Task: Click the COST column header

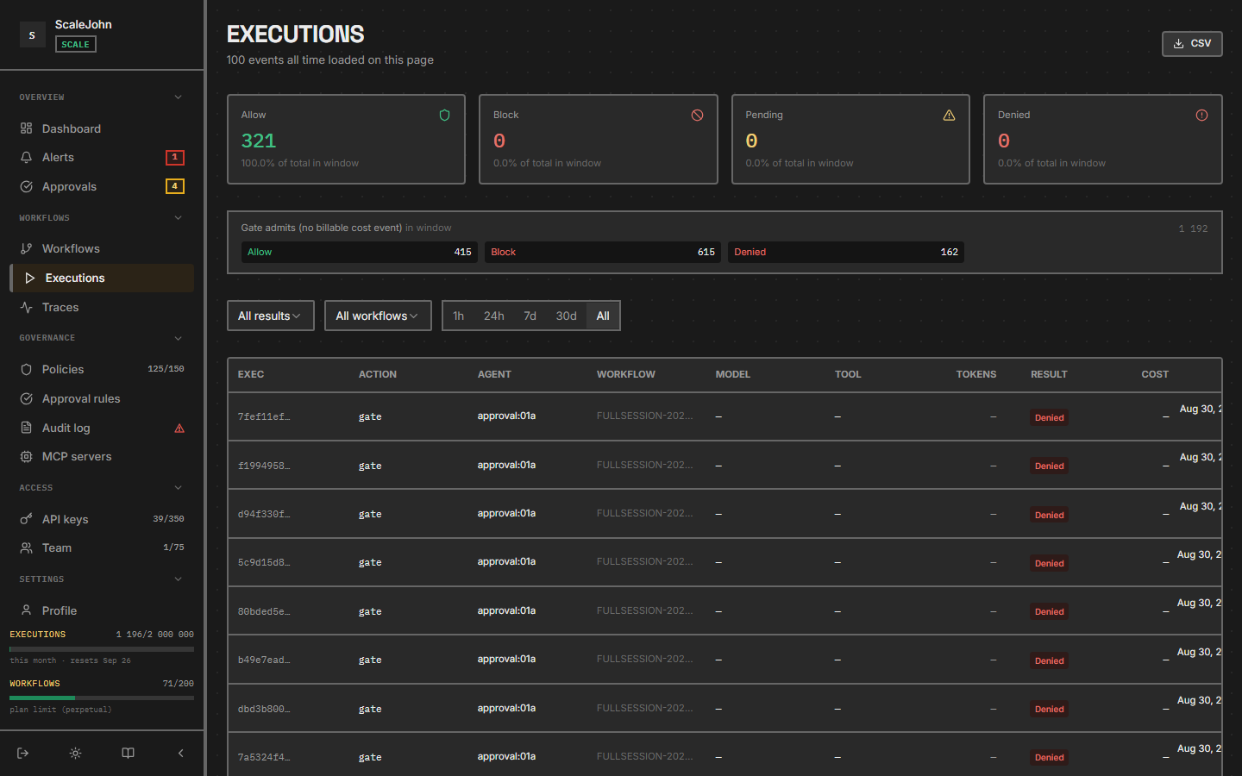Action: [1155, 374]
